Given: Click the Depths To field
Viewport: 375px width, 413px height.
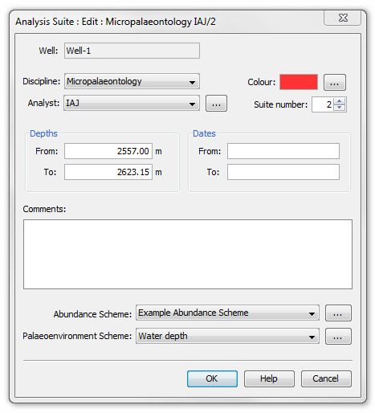Looking at the screenshot, I should point(108,172).
